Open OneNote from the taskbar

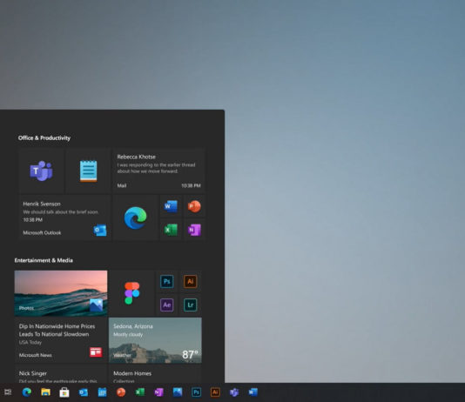pos(158,392)
